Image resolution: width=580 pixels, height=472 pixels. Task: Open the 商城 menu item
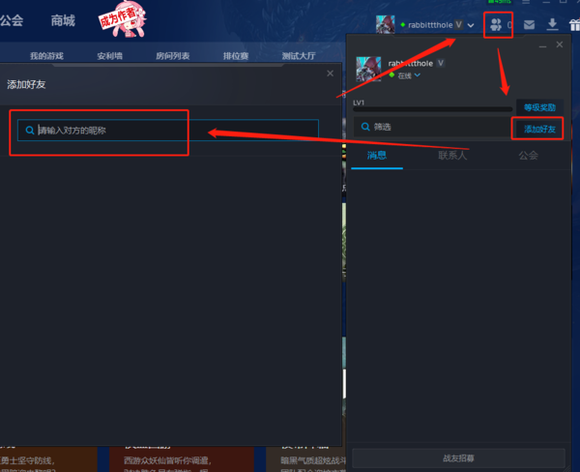63,20
